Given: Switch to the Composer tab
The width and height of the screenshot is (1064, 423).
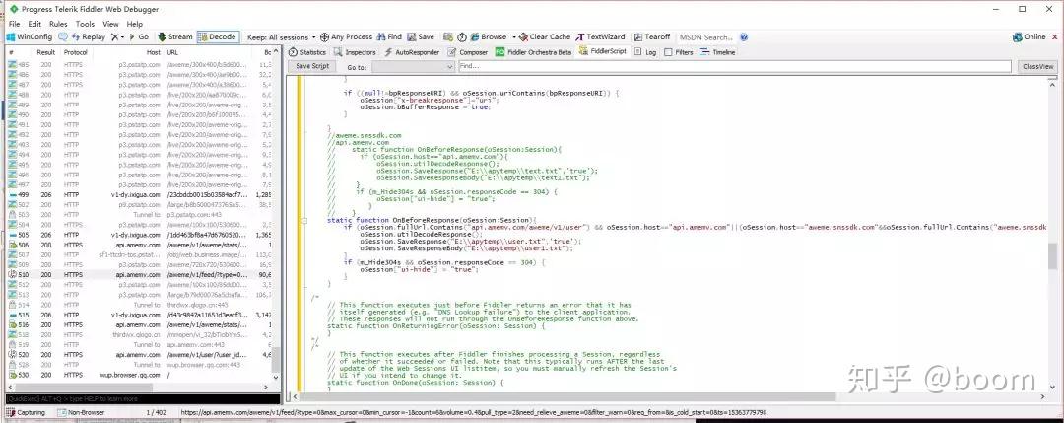Looking at the screenshot, I should [x=468, y=52].
